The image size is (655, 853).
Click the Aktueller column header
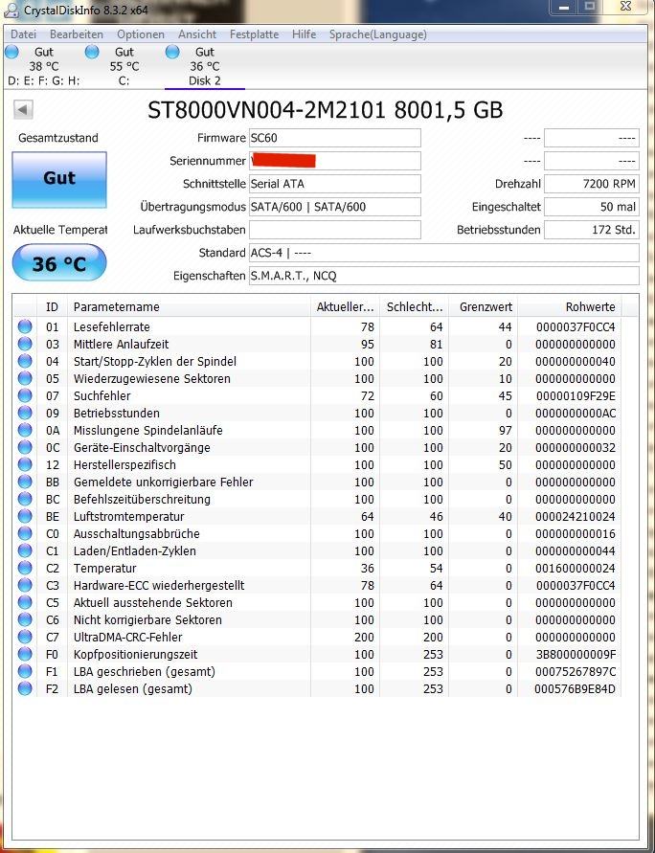(x=345, y=306)
